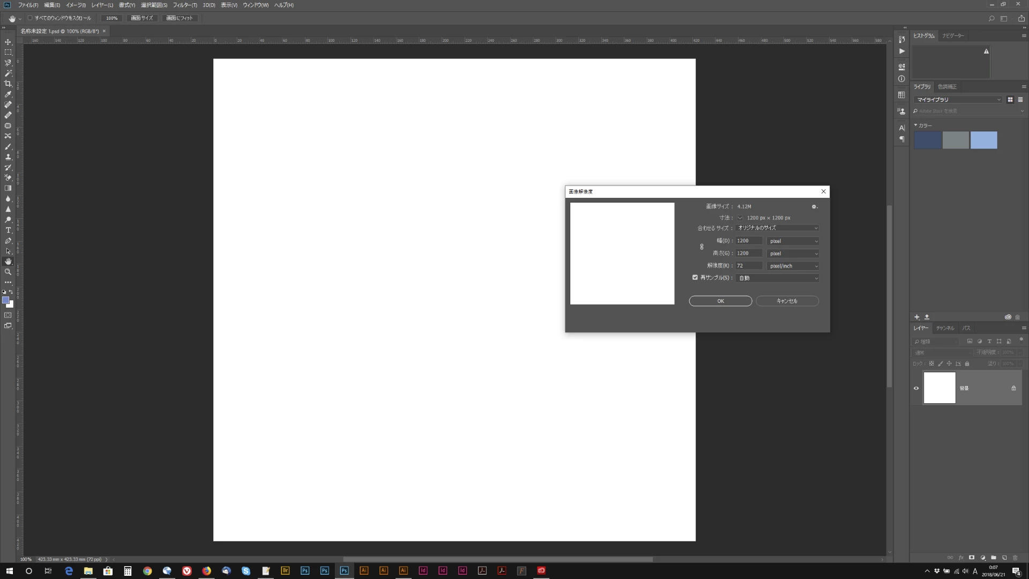The width and height of the screenshot is (1029, 579).
Task: Select the Horizontal Type tool
Action: click(8, 230)
